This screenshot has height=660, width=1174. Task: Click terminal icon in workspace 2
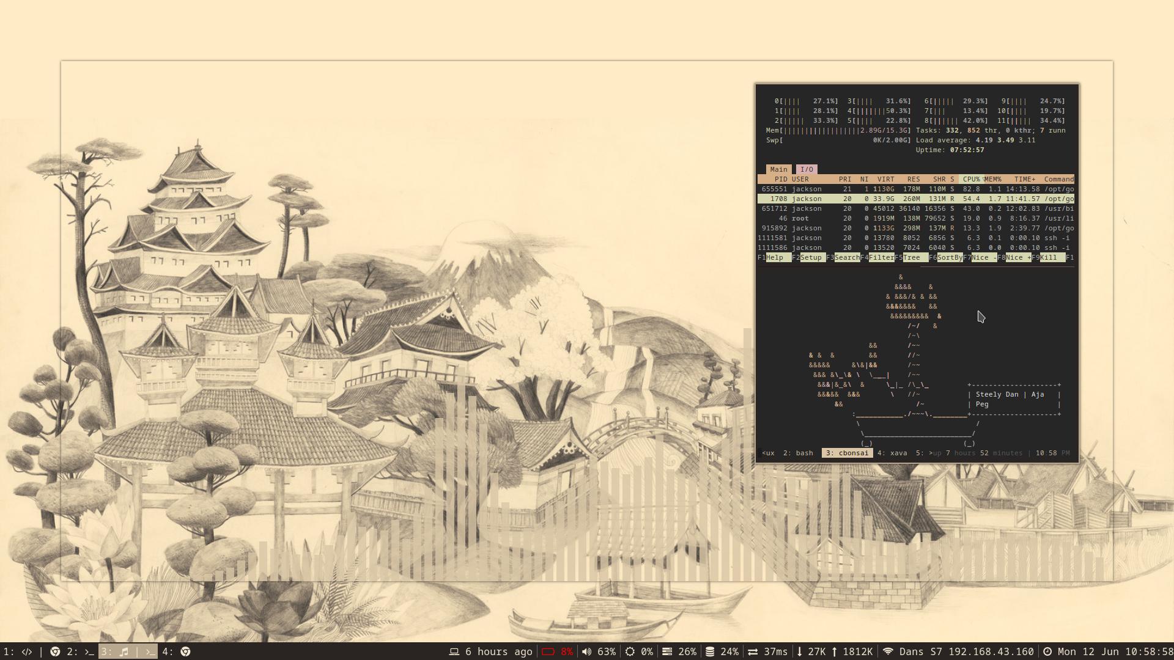pos(89,651)
